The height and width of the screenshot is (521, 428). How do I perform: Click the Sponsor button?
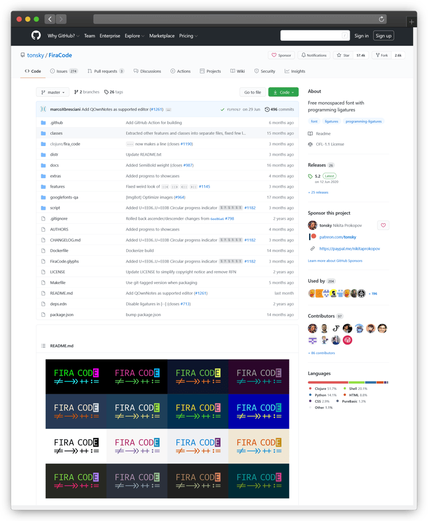pos(281,55)
